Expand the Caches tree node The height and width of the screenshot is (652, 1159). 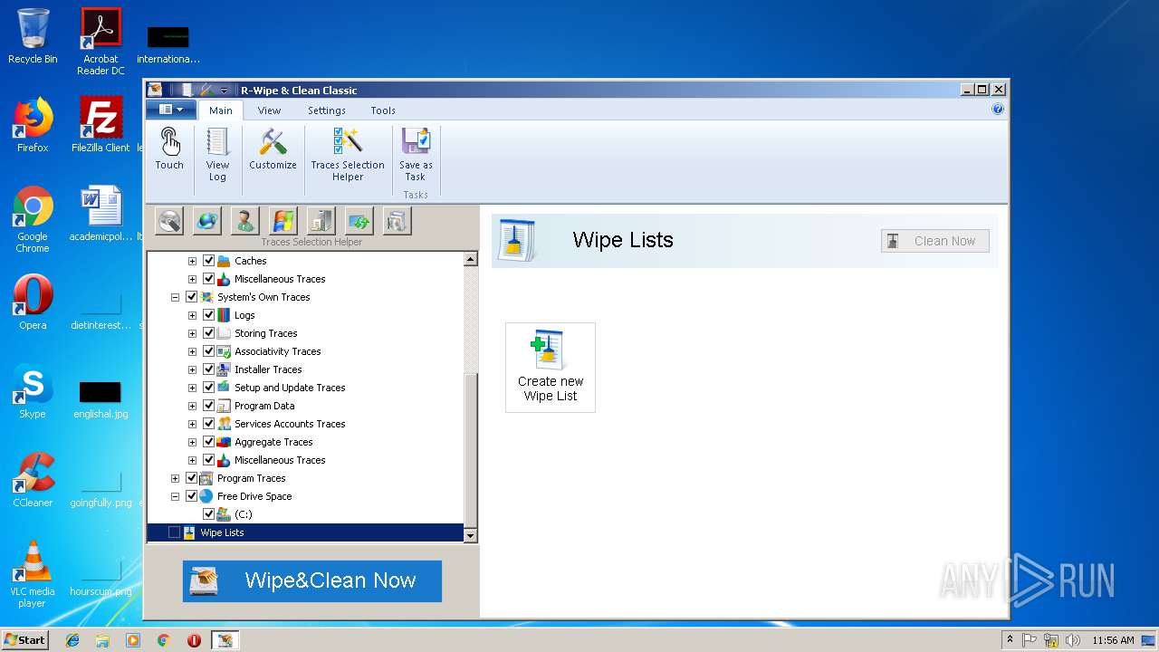(192, 261)
